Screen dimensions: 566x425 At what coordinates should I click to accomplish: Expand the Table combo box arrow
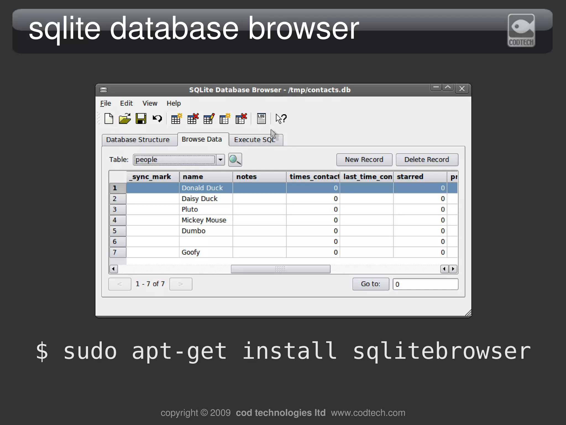221,160
